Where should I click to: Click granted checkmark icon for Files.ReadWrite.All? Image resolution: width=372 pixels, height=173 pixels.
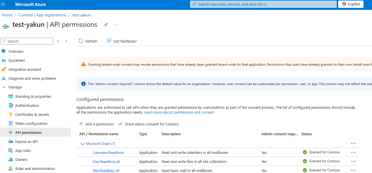point(305,161)
